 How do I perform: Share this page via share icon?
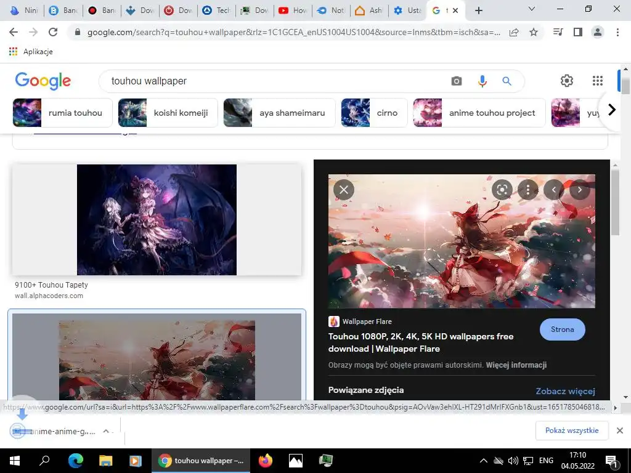514,32
